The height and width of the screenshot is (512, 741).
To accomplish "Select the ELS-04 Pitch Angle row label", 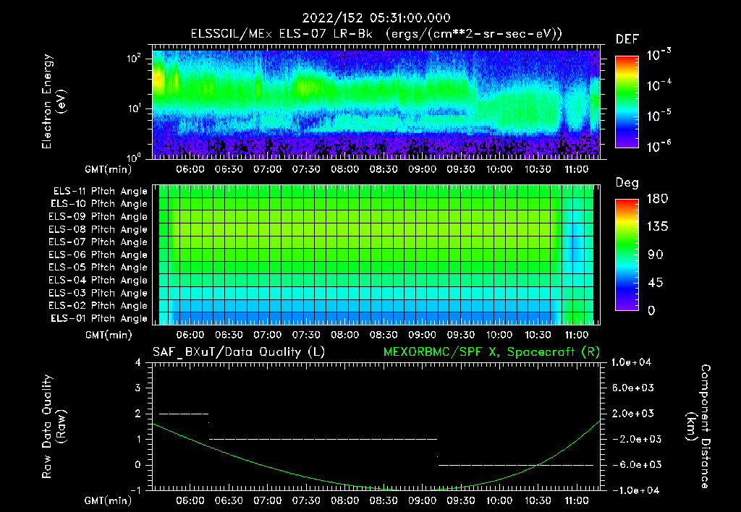I will coord(98,281).
